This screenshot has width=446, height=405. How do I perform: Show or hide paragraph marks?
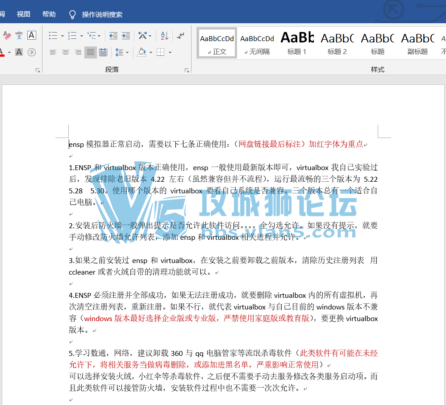coord(180,36)
